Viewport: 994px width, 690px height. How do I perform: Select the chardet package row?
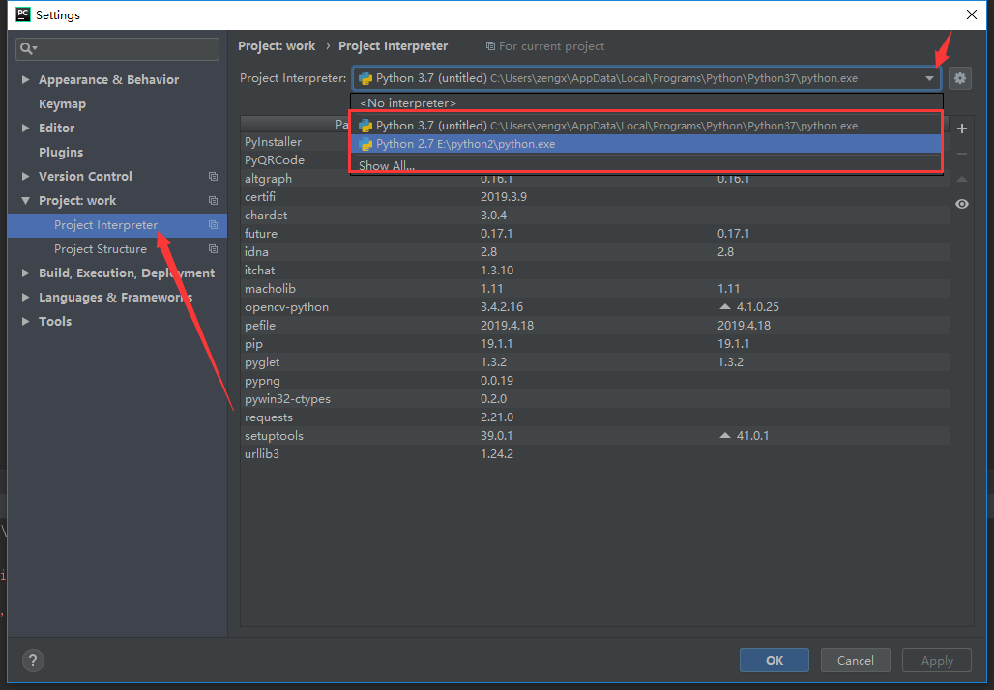(x=595, y=216)
